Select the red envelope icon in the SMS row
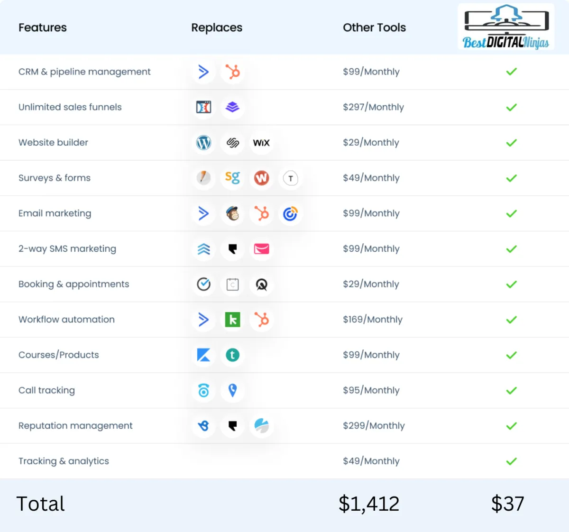The height and width of the screenshot is (532, 569). click(x=261, y=249)
